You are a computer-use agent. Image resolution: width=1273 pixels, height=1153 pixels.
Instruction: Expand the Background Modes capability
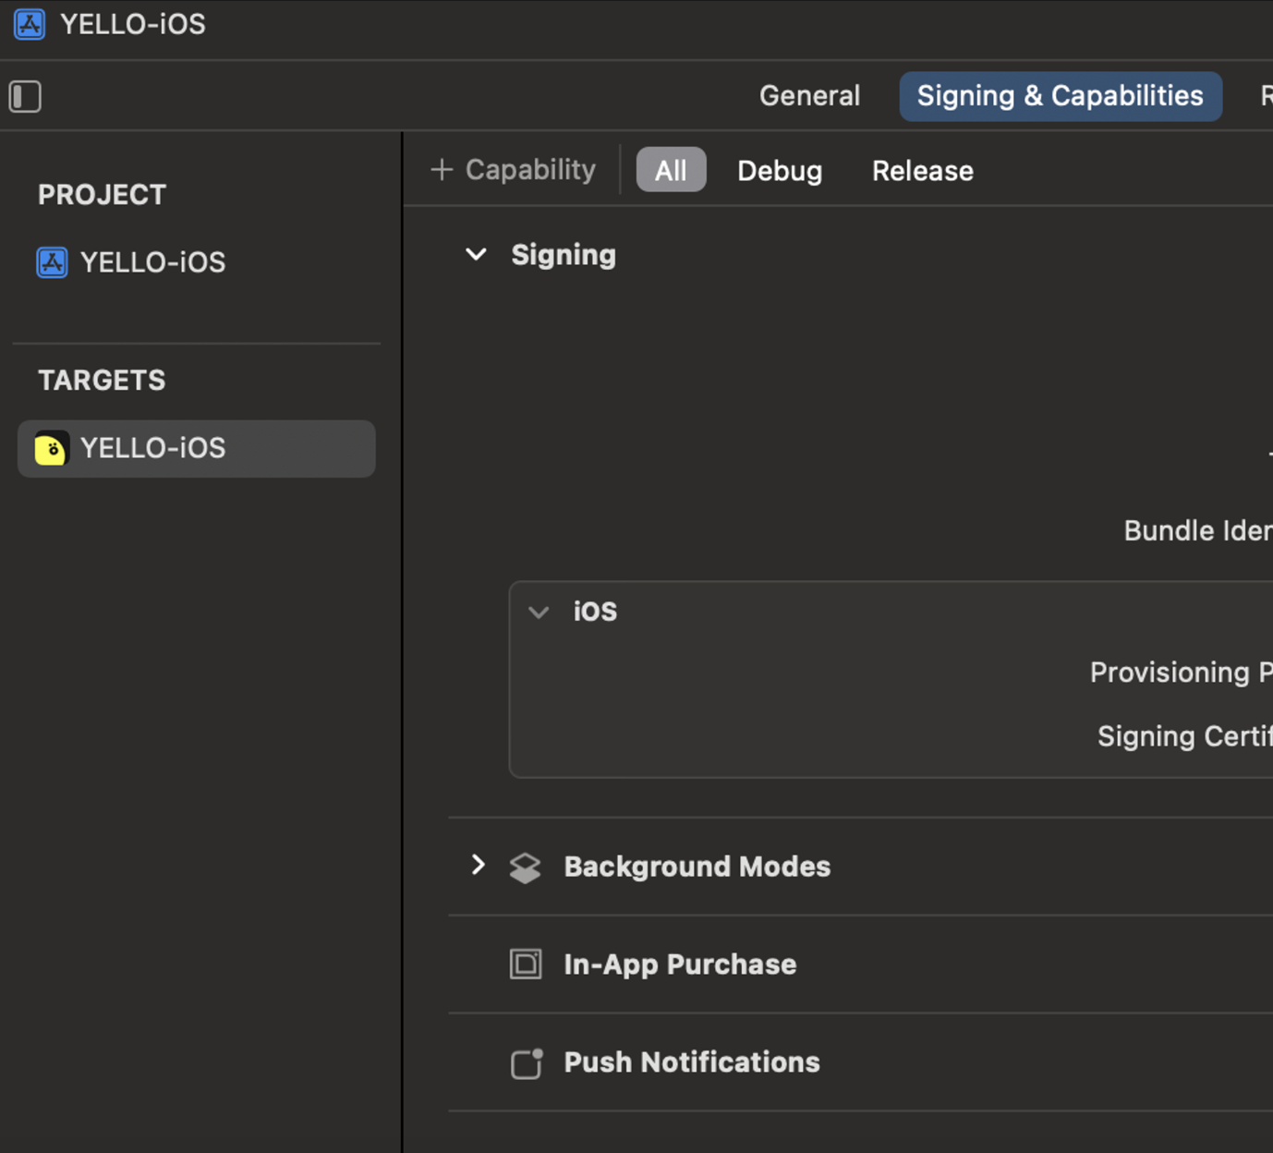point(478,865)
